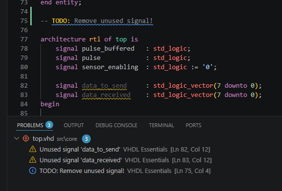The height and width of the screenshot is (191, 282).
Task: Click the 'rtl' architecture name
Action: (95, 39)
